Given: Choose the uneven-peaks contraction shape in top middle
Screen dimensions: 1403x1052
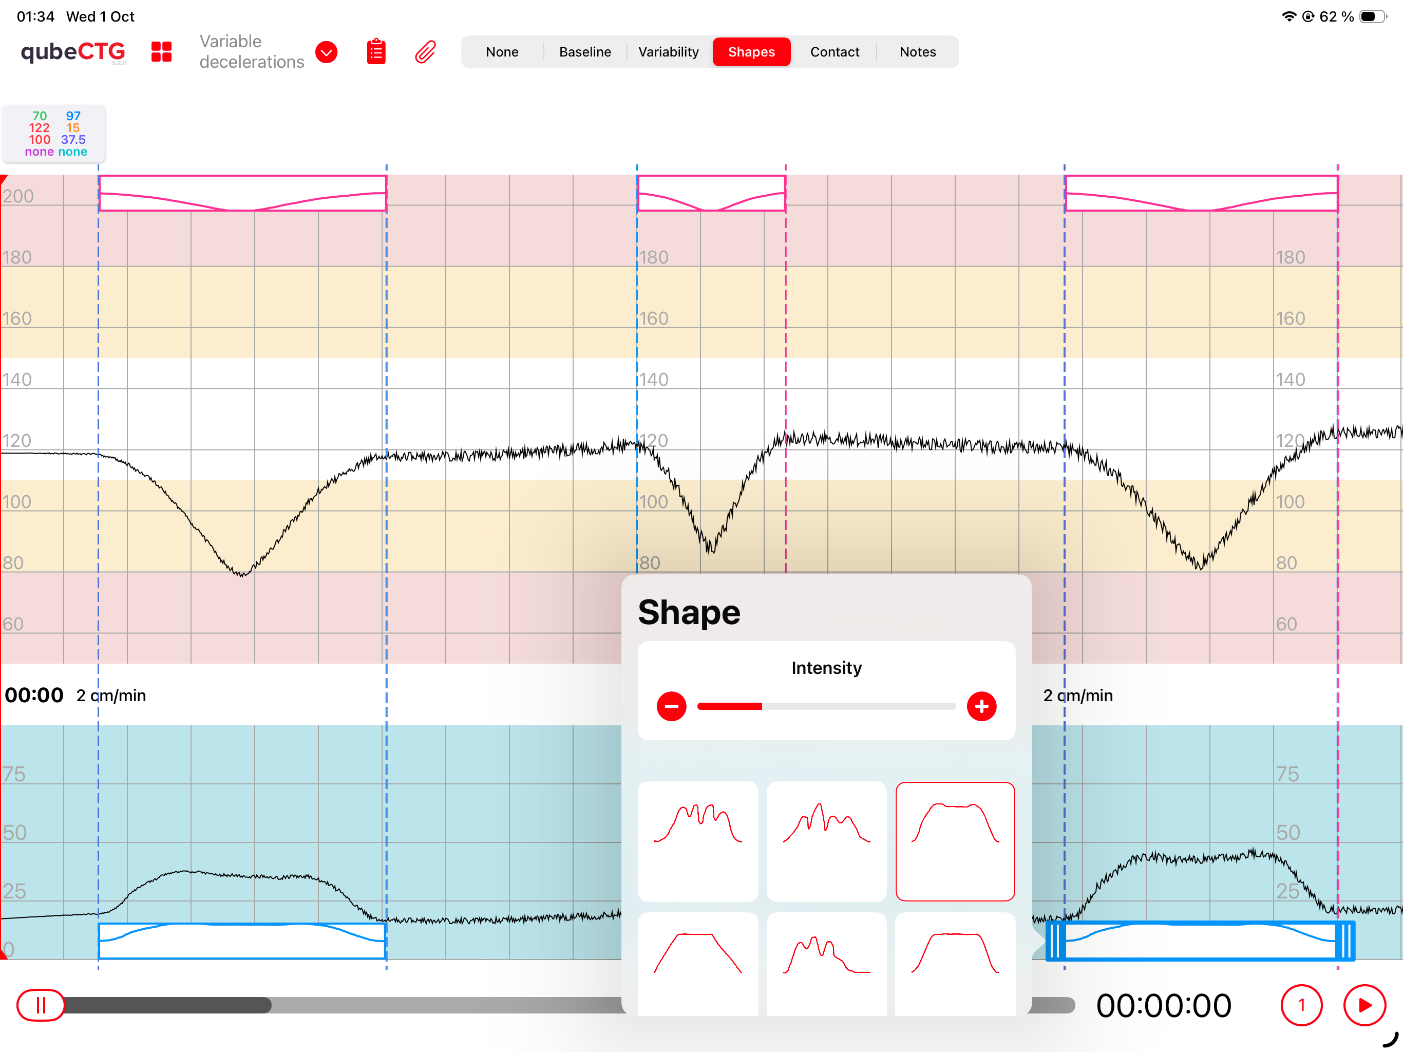Looking at the screenshot, I should pos(826,841).
